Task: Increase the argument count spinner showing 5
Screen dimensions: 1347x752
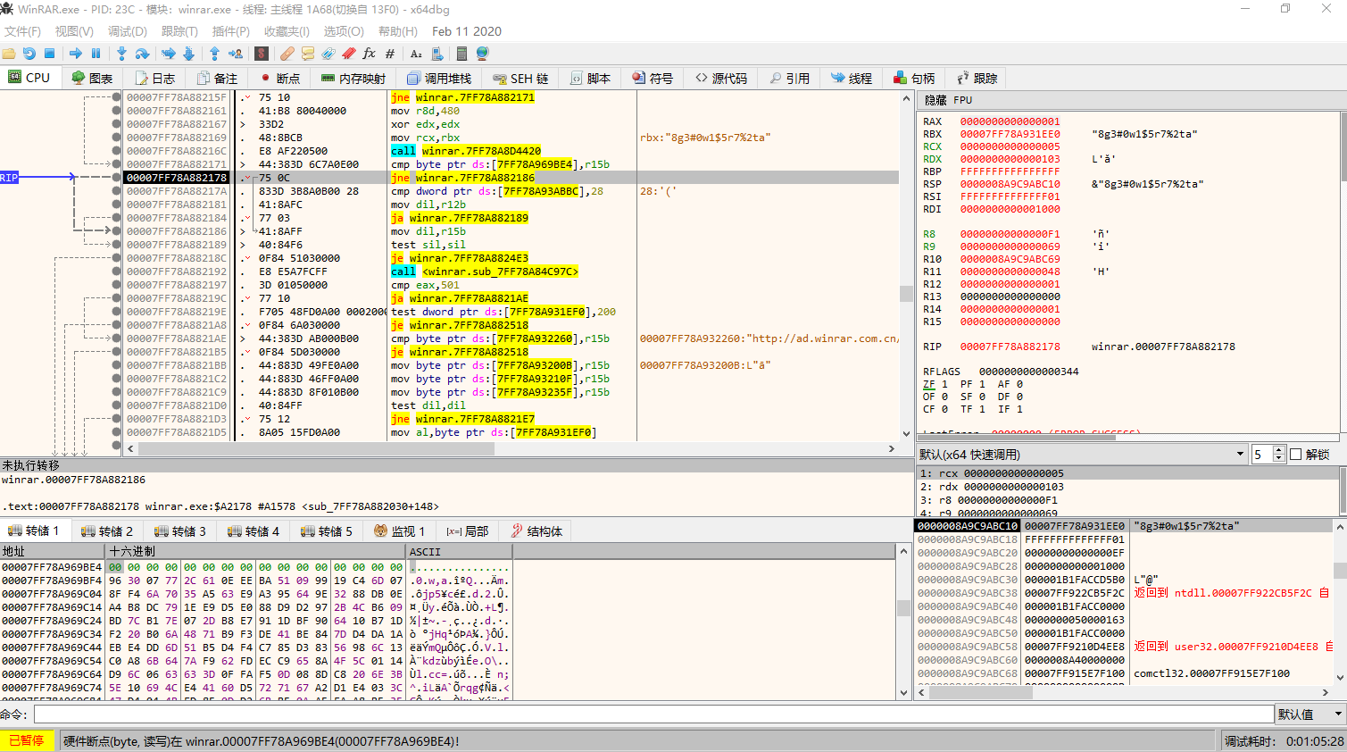Action: (x=1279, y=450)
